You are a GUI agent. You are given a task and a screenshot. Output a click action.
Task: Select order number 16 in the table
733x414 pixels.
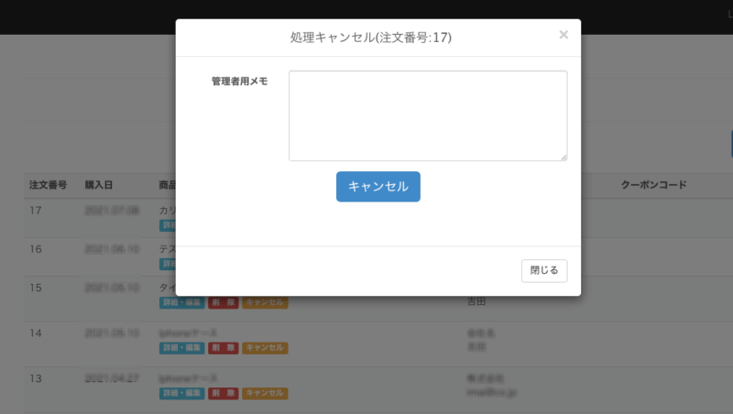tap(36, 249)
